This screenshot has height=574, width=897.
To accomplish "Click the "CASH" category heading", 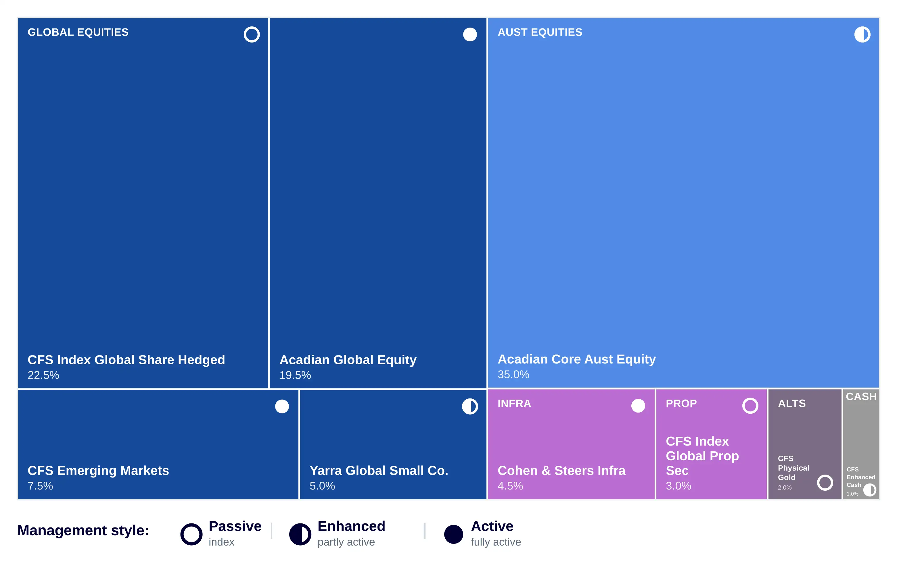I will [861, 396].
